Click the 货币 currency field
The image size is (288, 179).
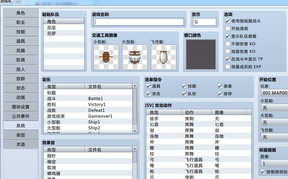coord(204,22)
